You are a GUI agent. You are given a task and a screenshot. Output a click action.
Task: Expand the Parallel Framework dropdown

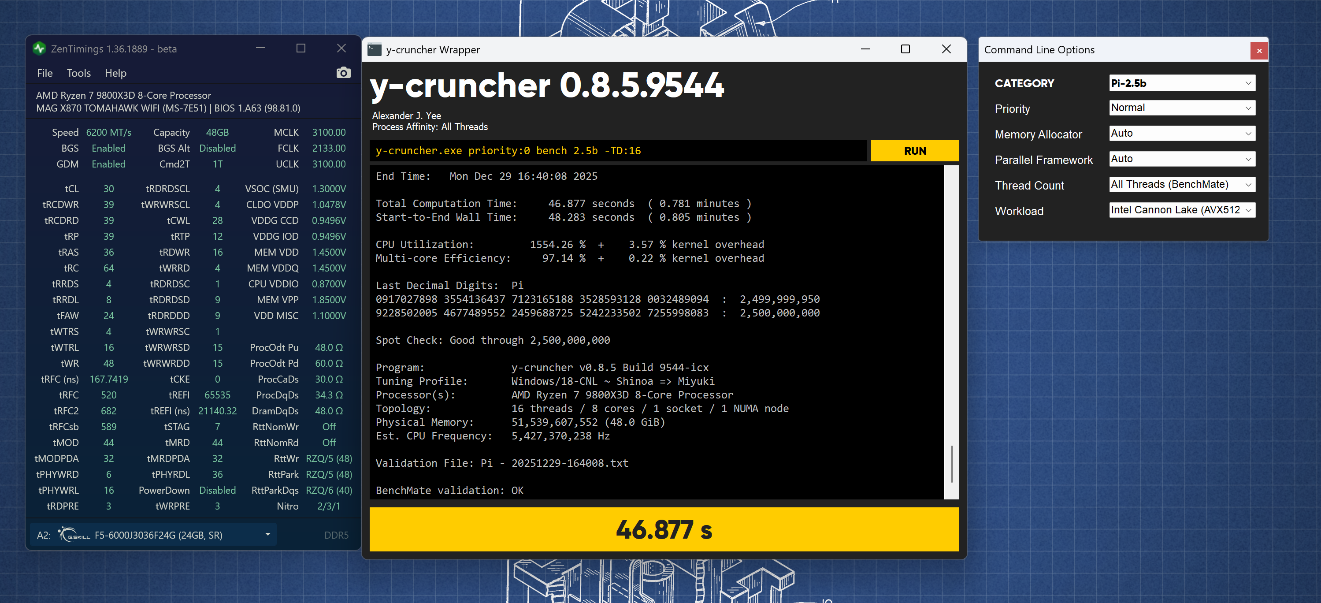pos(1182,159)
